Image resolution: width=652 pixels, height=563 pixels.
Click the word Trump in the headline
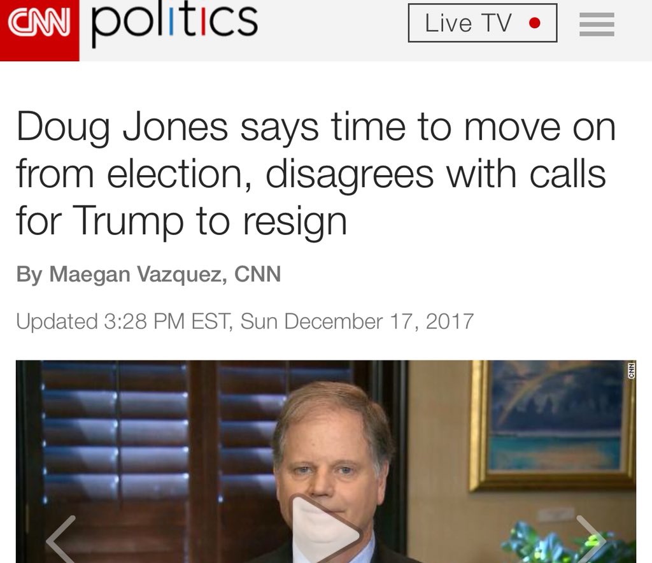pos(128,220)
